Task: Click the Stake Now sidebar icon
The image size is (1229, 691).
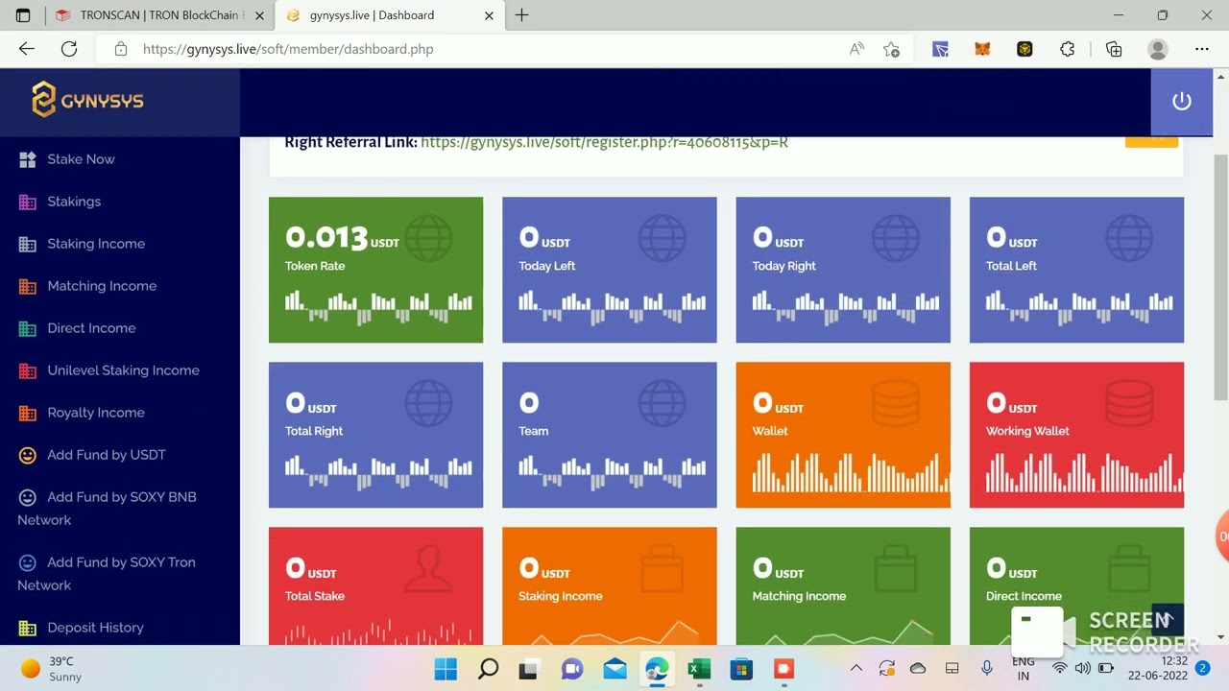Action: click(28, 159)
